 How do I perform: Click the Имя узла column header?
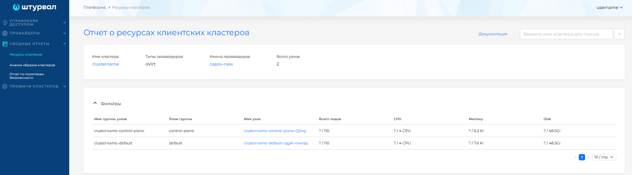coord(252,119)
